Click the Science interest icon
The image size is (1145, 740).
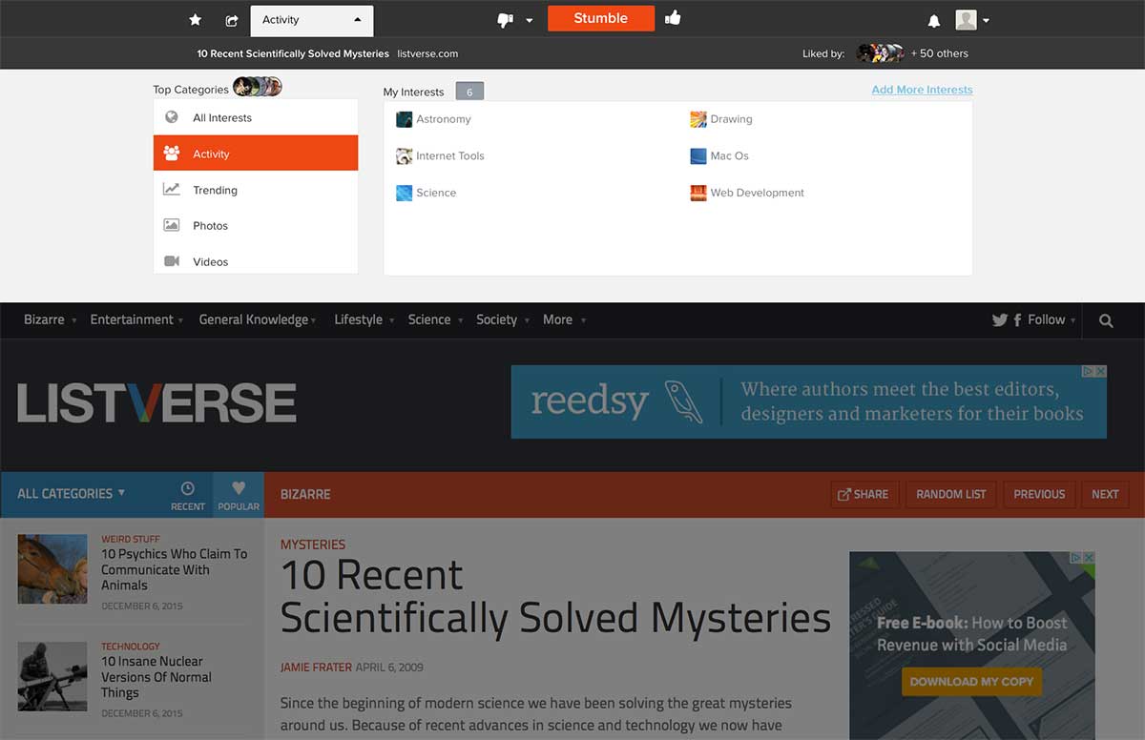405,193
